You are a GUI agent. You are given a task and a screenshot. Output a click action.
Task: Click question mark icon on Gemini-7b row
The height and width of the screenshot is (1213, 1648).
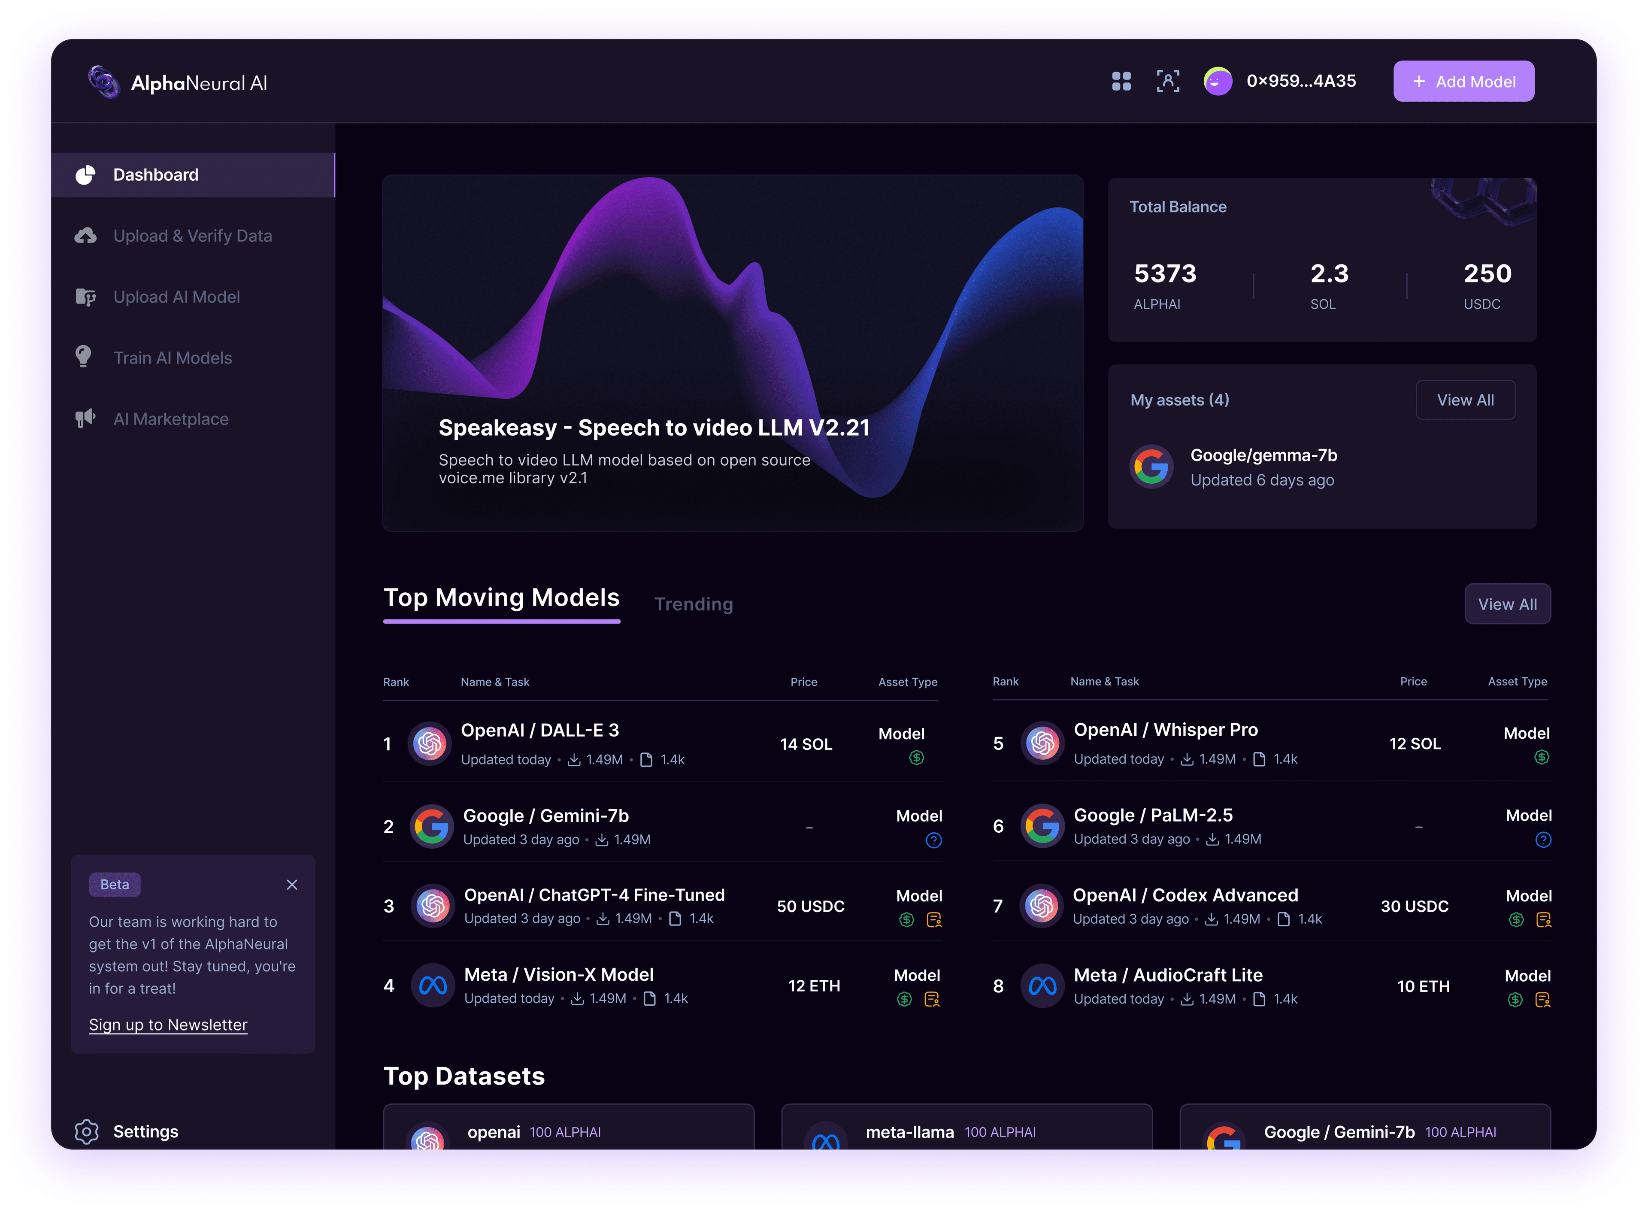coord(933,840)
